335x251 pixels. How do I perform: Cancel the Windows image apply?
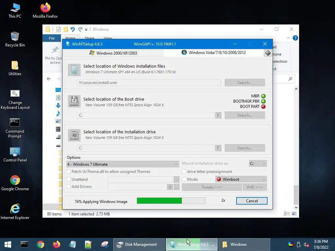[252, 201]
